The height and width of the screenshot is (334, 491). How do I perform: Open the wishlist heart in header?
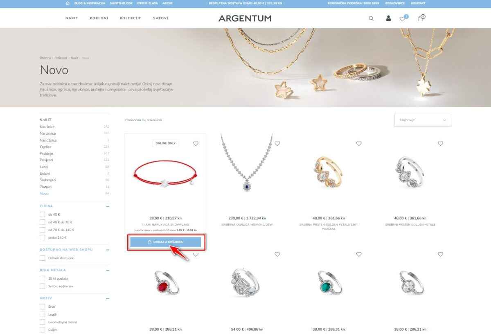tap(403, 18)
